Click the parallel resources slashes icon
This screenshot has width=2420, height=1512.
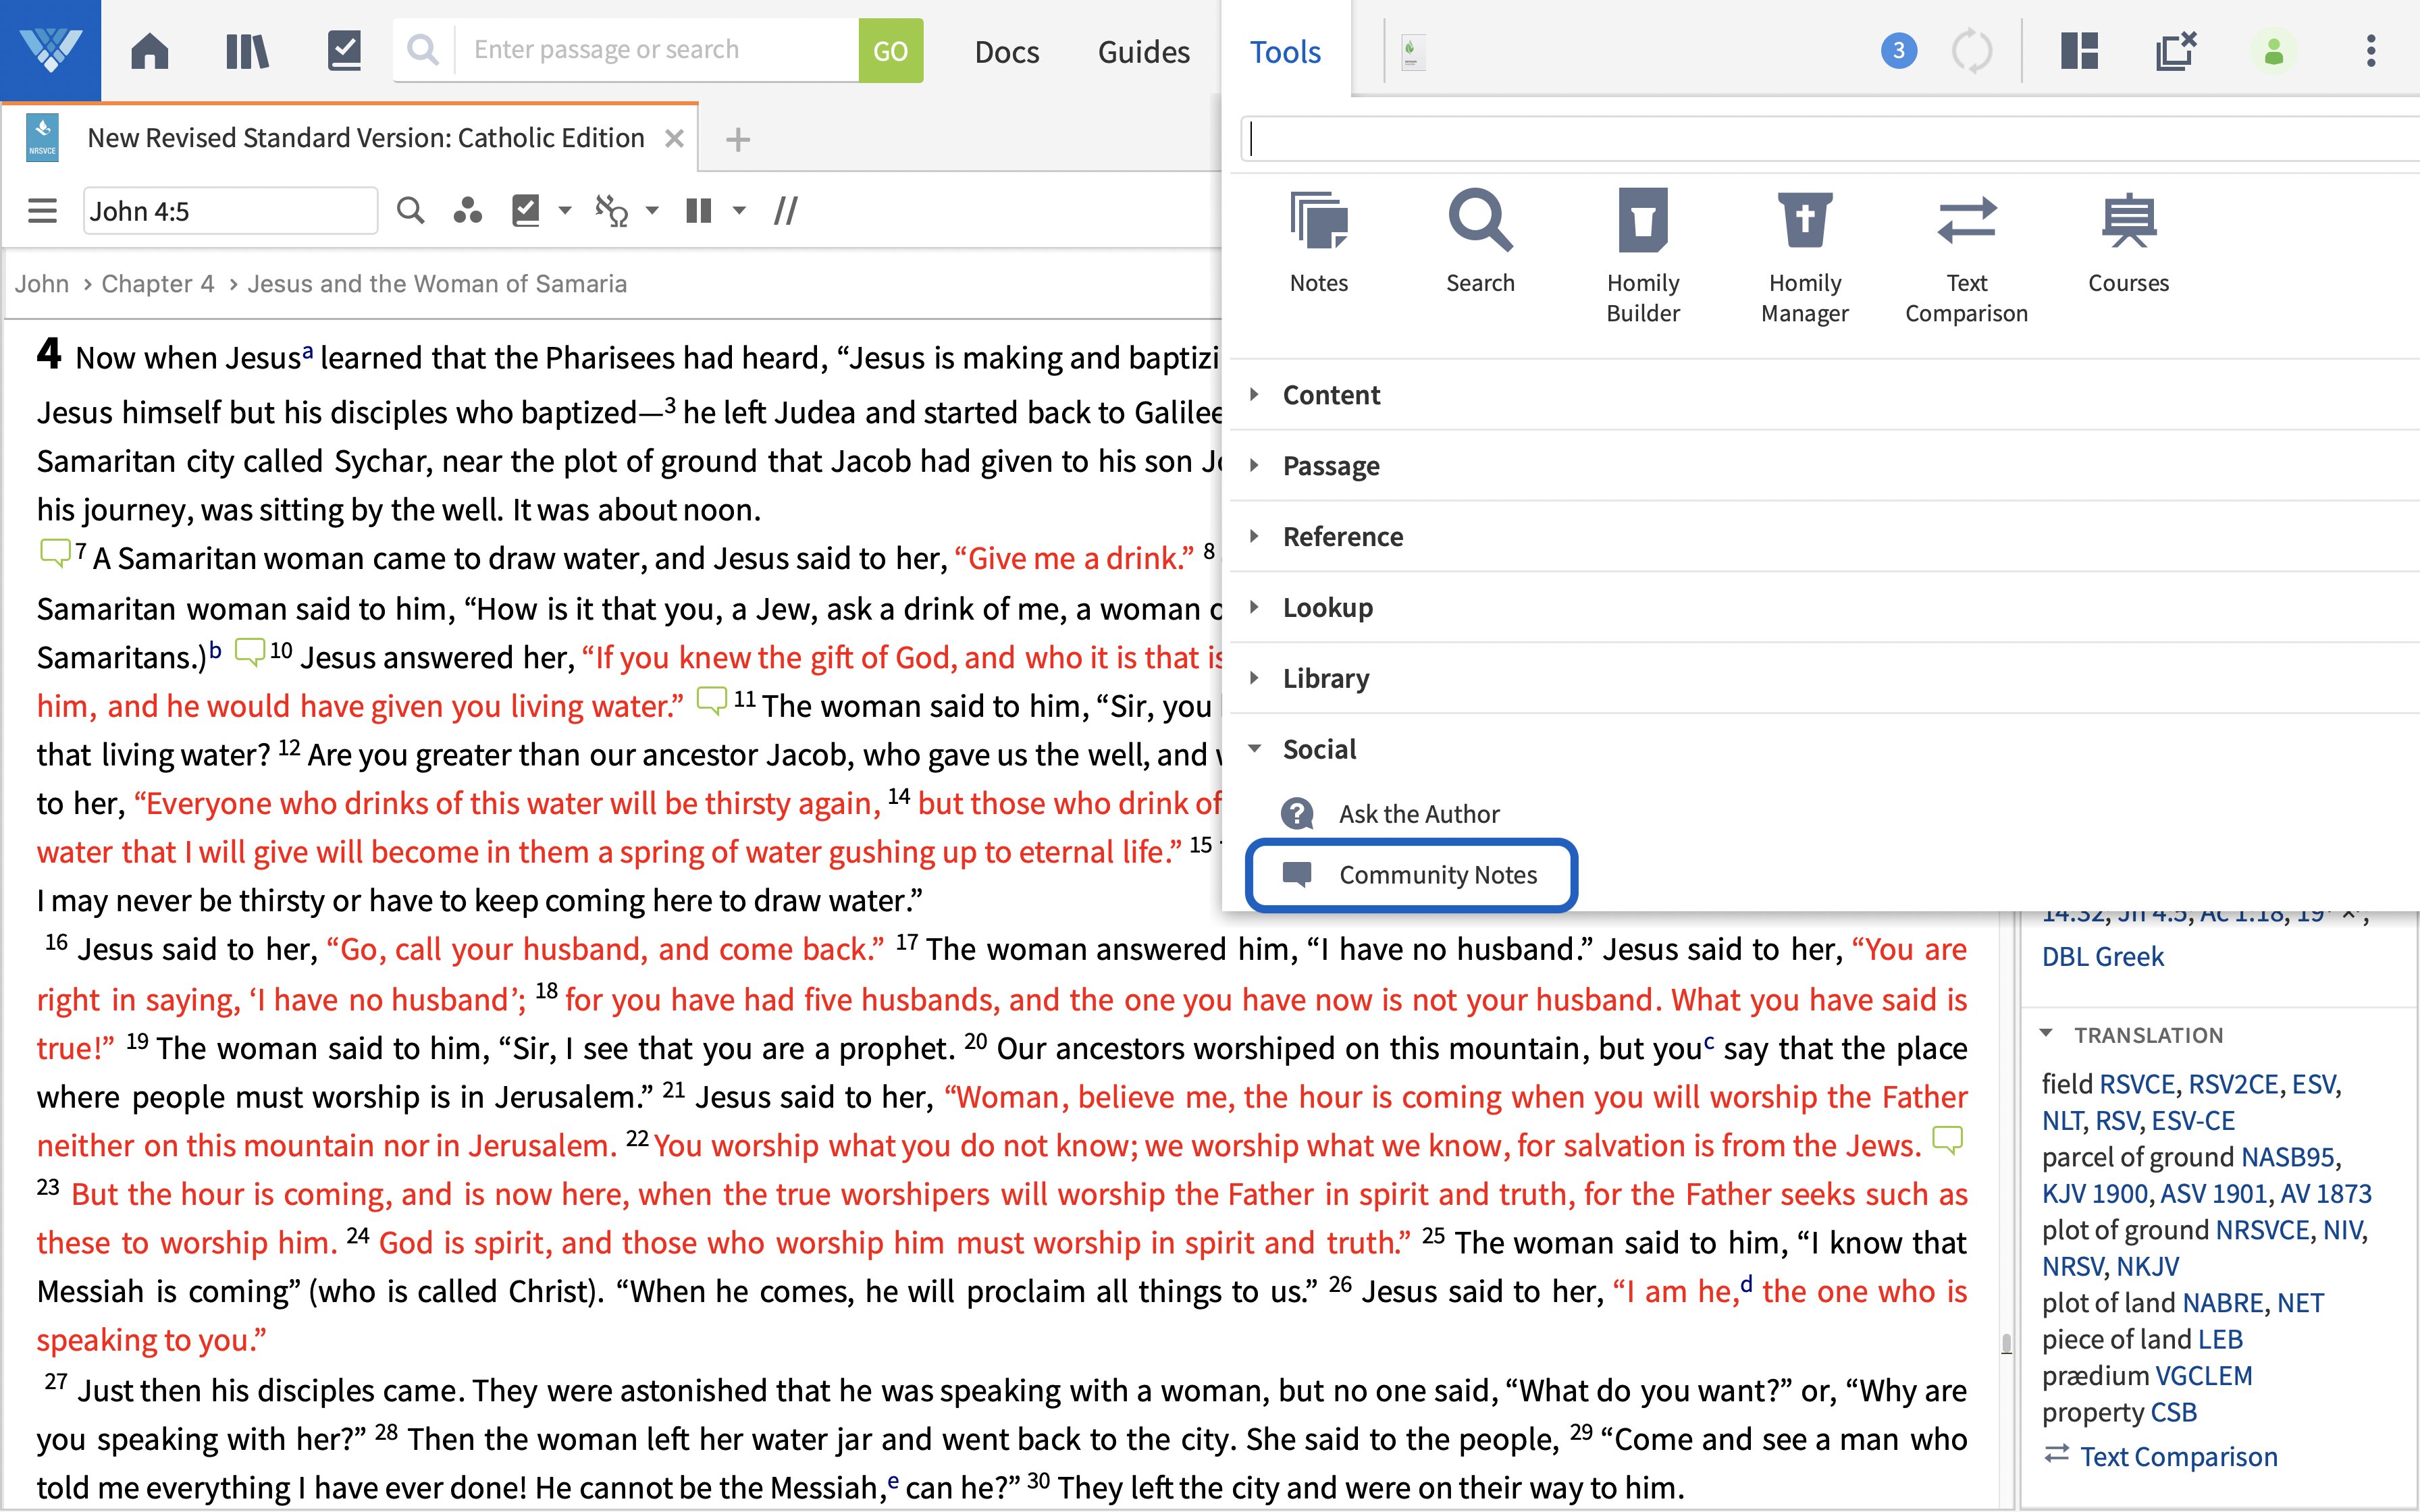tap(786, 211)
